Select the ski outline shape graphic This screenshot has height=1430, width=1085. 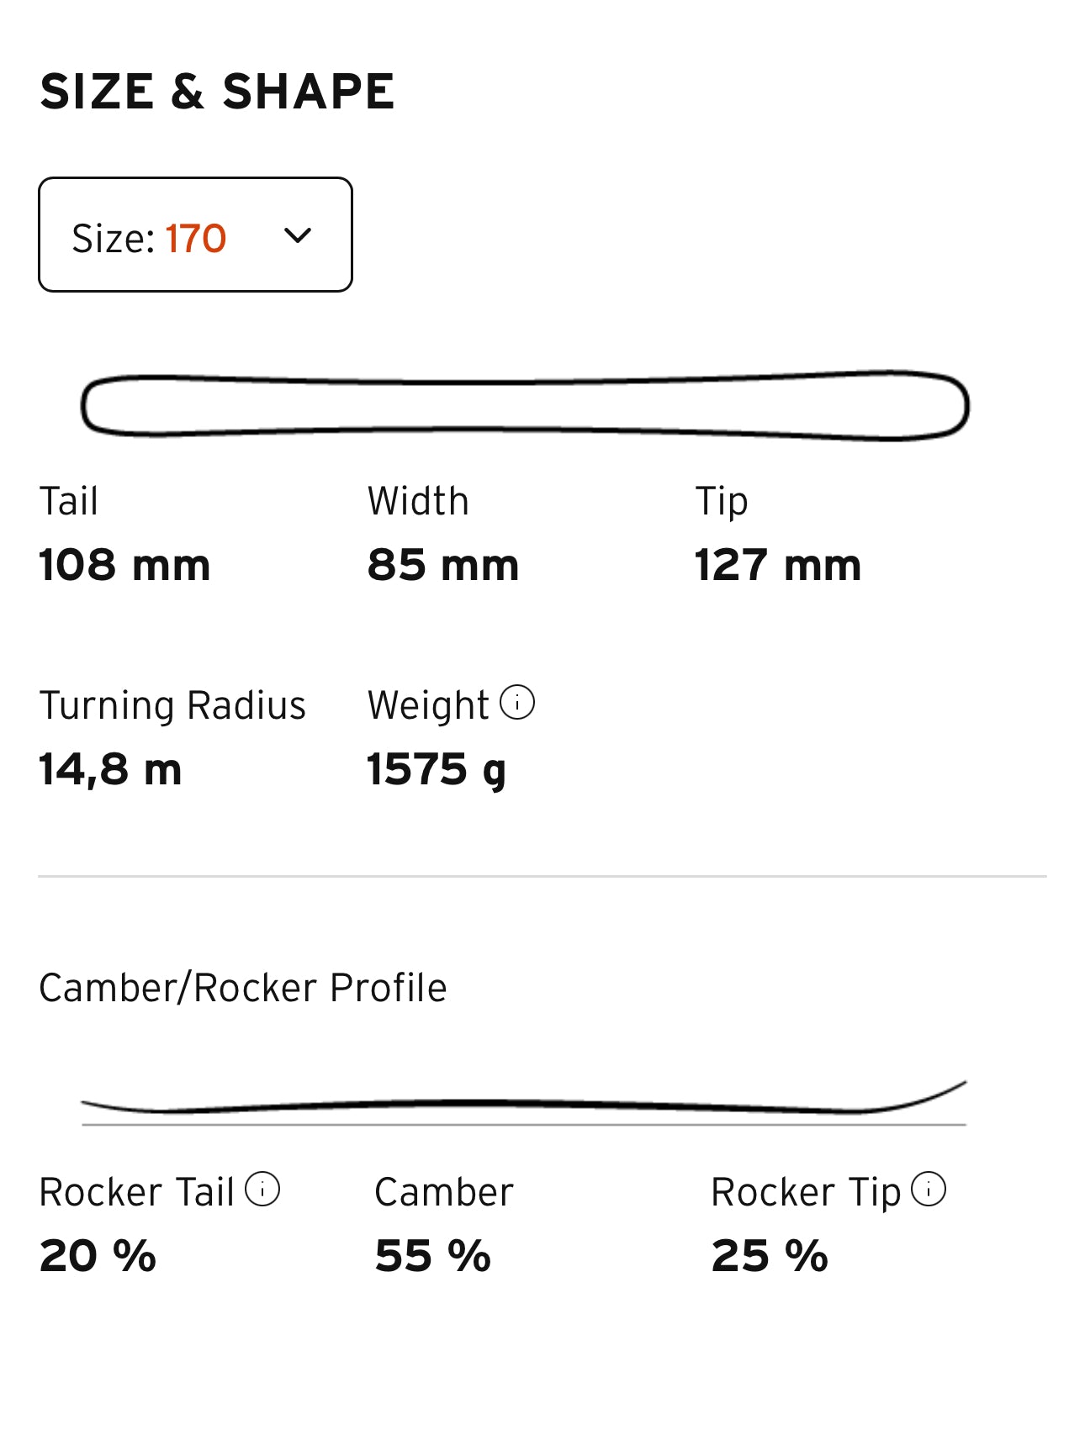pyautogui.click(x=525, y=405)
